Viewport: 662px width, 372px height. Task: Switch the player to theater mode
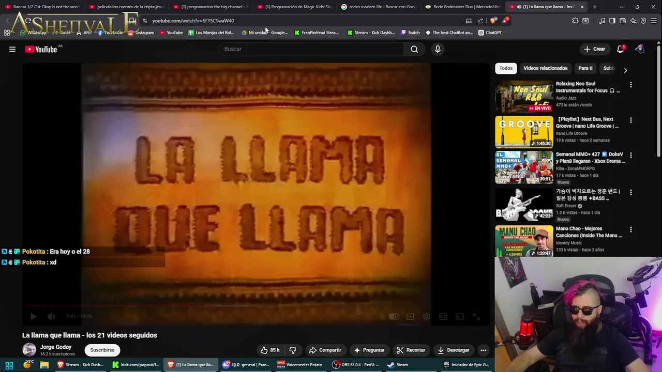coord(443,317)
